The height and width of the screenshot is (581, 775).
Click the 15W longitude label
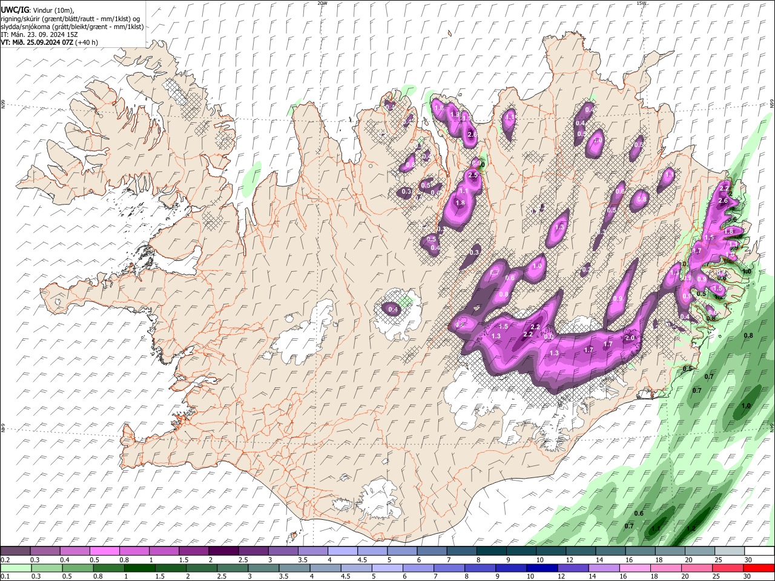641,3
